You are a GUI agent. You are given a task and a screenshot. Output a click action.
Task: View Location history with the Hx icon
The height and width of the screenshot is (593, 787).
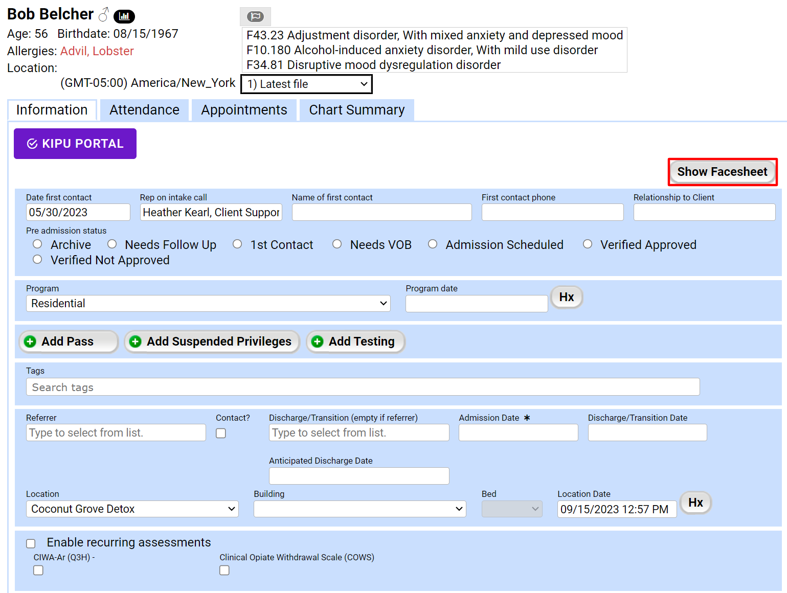pyautogui.click(x=695, y=503)
